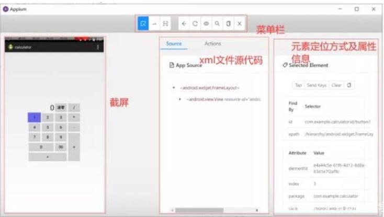Open the Actions tab
Image resolution: width=384 pixels, height=217 pixels.
click(212, 43)
